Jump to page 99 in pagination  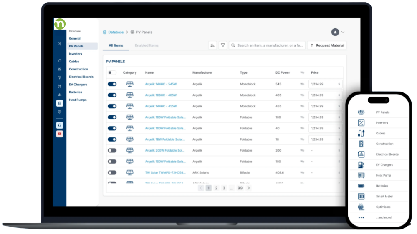pos(240,188)
